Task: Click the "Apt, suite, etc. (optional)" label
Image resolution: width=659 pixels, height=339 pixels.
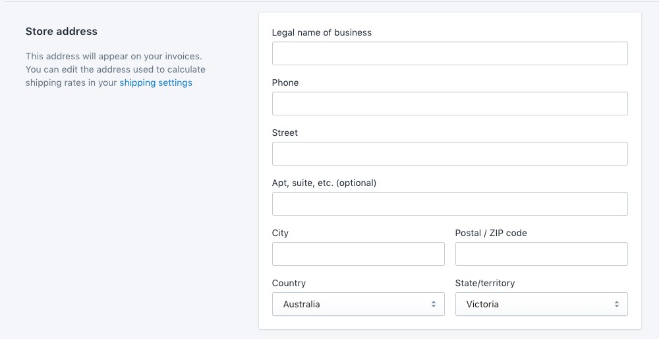Action: (x=324, y=183)
